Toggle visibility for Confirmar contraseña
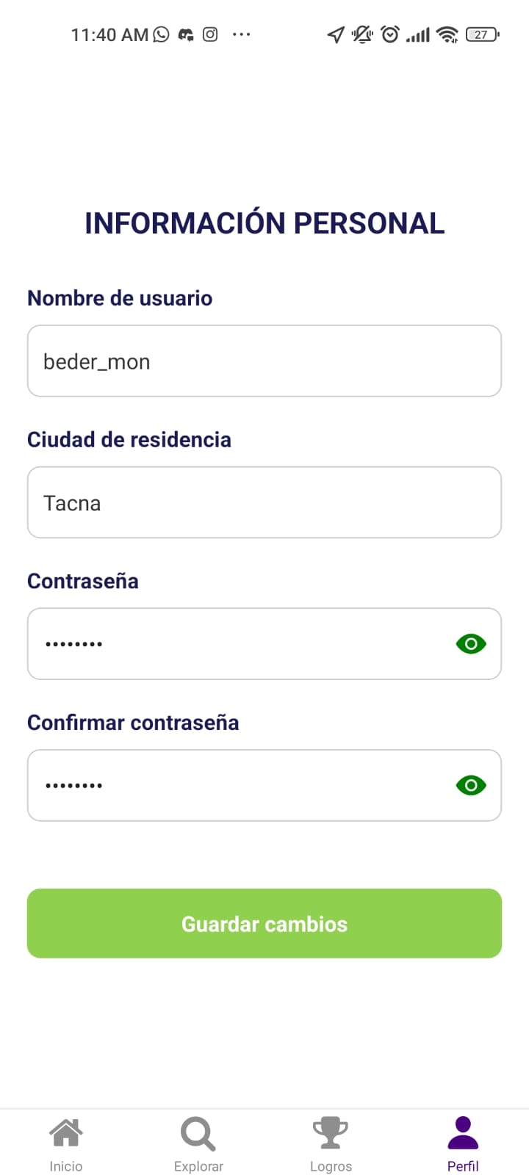The image size is (529, 1175). 471,786
